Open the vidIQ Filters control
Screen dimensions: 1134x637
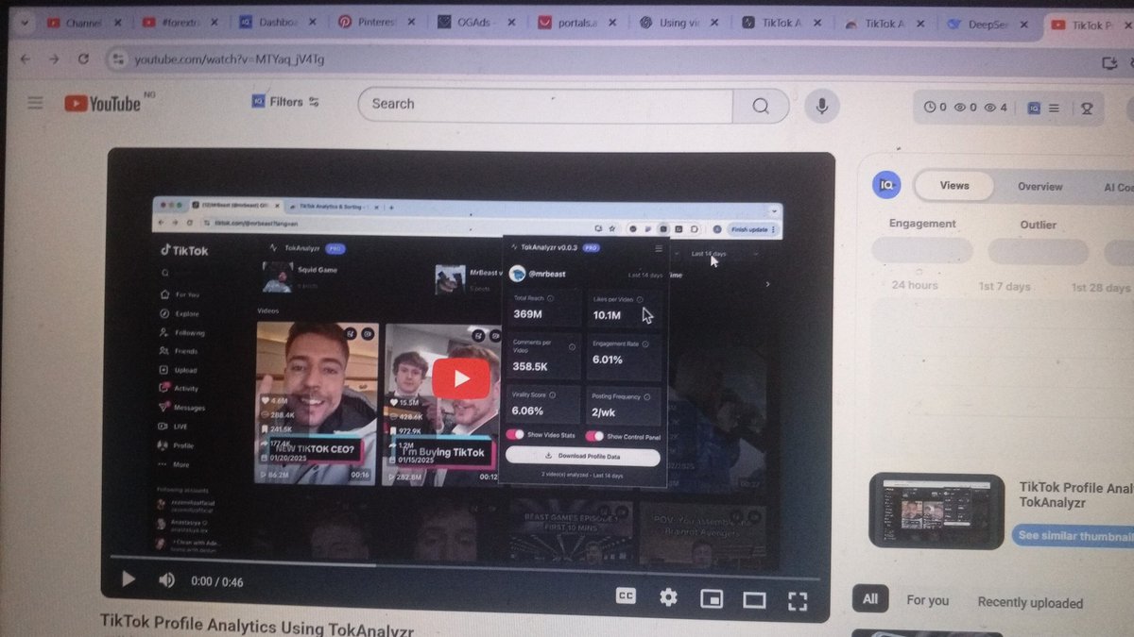[x=286, y=101]
